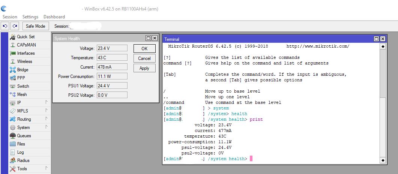Click the Temperature field showing 43 C
This screenshot has width=398, height=174.
112,58
